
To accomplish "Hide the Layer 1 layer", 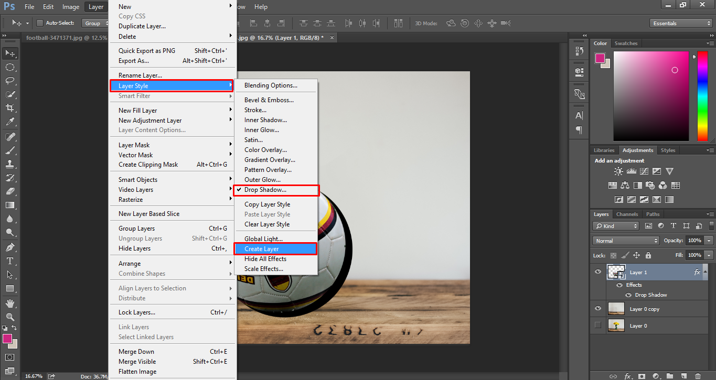I will tap(597, 272).
